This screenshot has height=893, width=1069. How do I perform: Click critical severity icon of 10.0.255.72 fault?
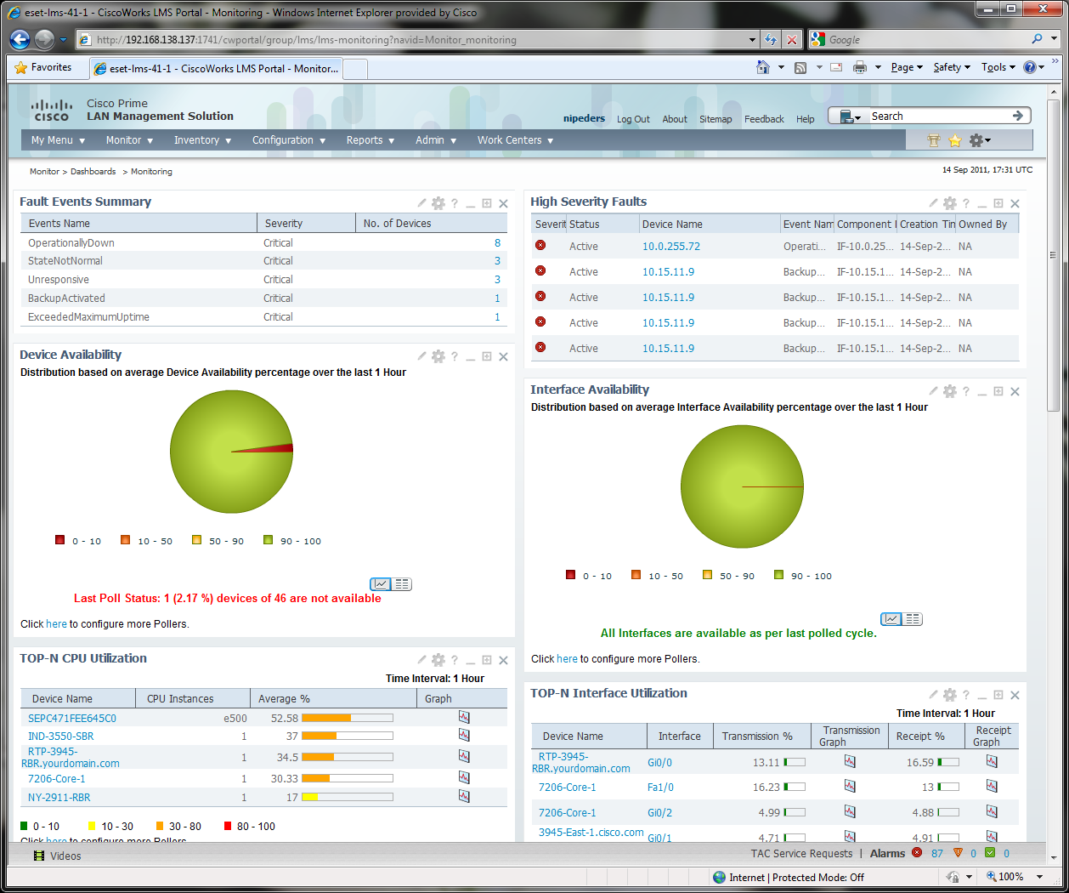coord(540,245)
